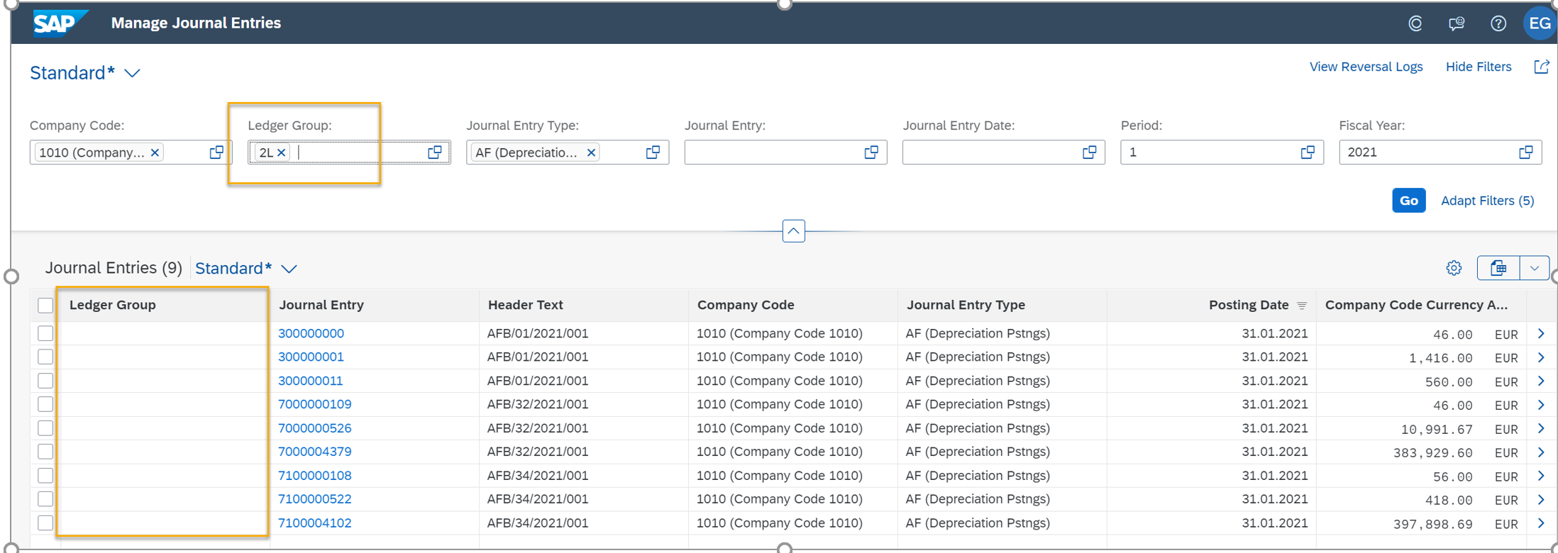Viewport: 1558px width, 553px height.
Task: Remove the AF Depreciation type token
Action: pos(591,152)
